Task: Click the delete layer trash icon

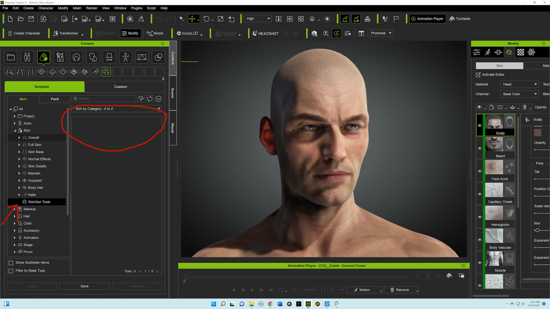Action: coord(525,107)
